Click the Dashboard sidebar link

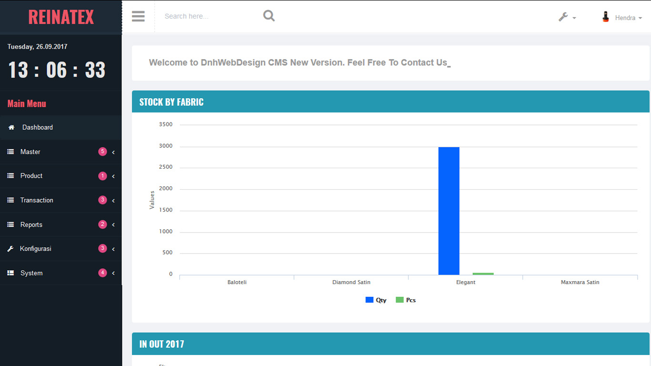[38, 127]
